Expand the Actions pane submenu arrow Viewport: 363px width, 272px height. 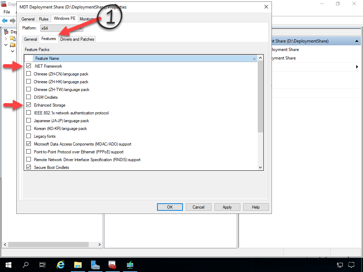[357, 67]
